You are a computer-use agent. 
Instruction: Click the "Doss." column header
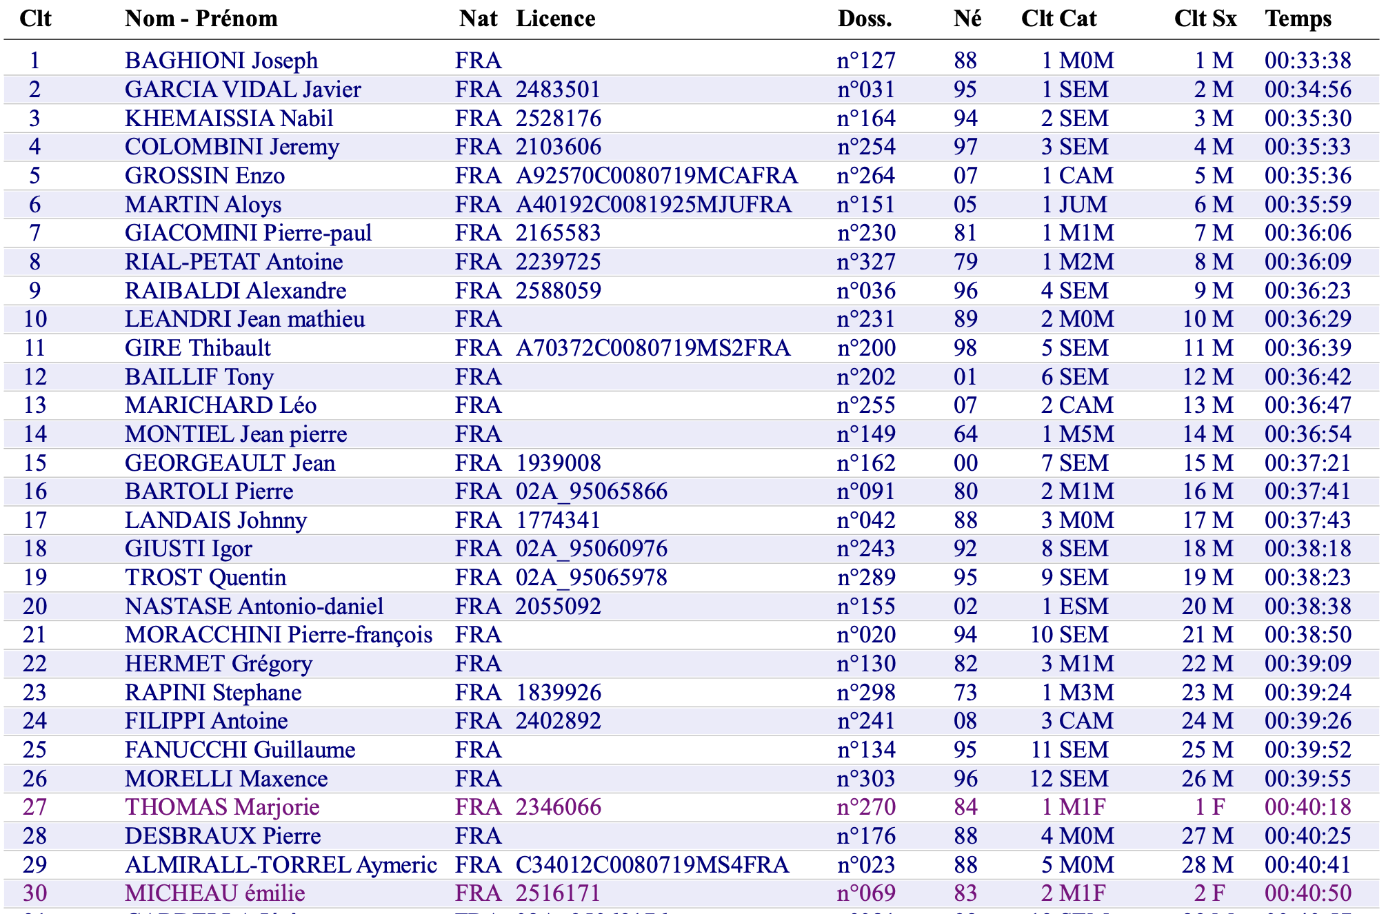(x=864, y=19)
